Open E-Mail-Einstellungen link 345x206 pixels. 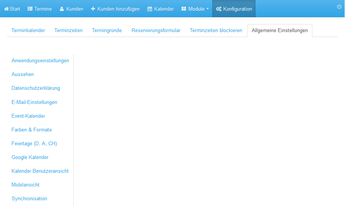pos(34,102)
